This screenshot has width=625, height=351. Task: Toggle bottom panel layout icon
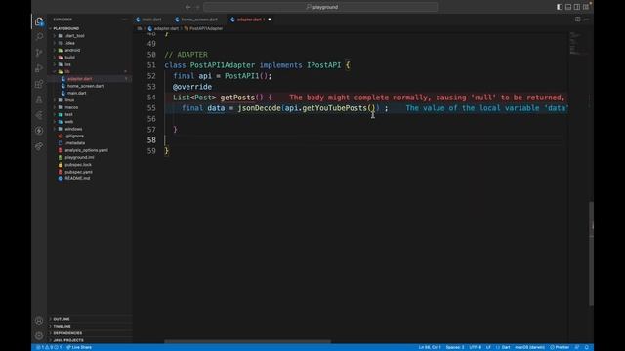pyautogui.click(x=568, y=7)
